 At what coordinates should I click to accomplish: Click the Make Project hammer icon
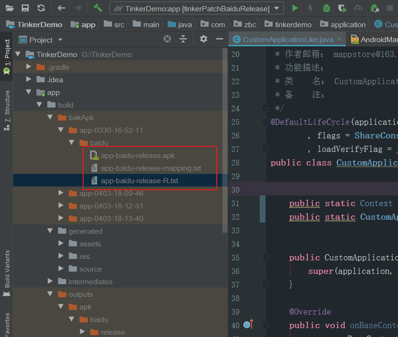[x=98, y=8]
